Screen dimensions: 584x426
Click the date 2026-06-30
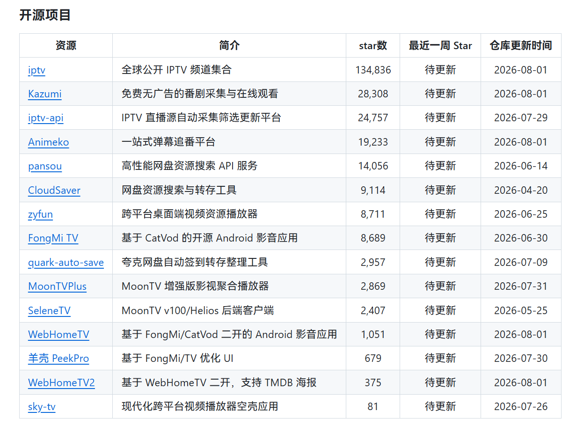pos(521,238)
